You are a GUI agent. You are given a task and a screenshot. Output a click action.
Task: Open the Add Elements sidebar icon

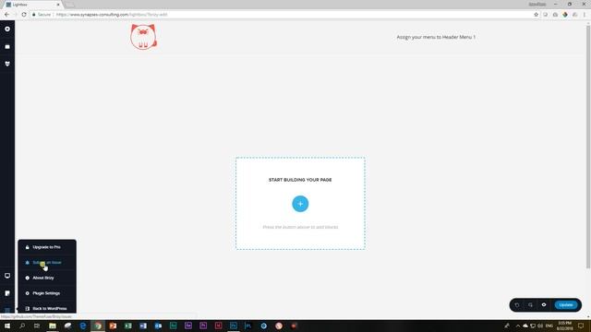pos(7,29)
